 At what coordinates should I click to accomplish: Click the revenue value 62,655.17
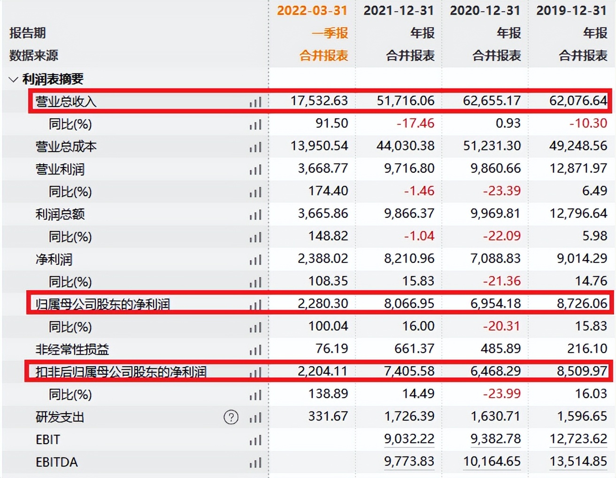coord(492,101)
